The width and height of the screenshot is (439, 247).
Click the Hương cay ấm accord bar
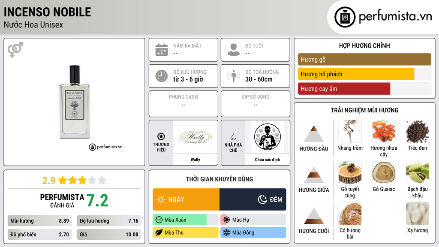pyautogui.click(x=364, y=89)
